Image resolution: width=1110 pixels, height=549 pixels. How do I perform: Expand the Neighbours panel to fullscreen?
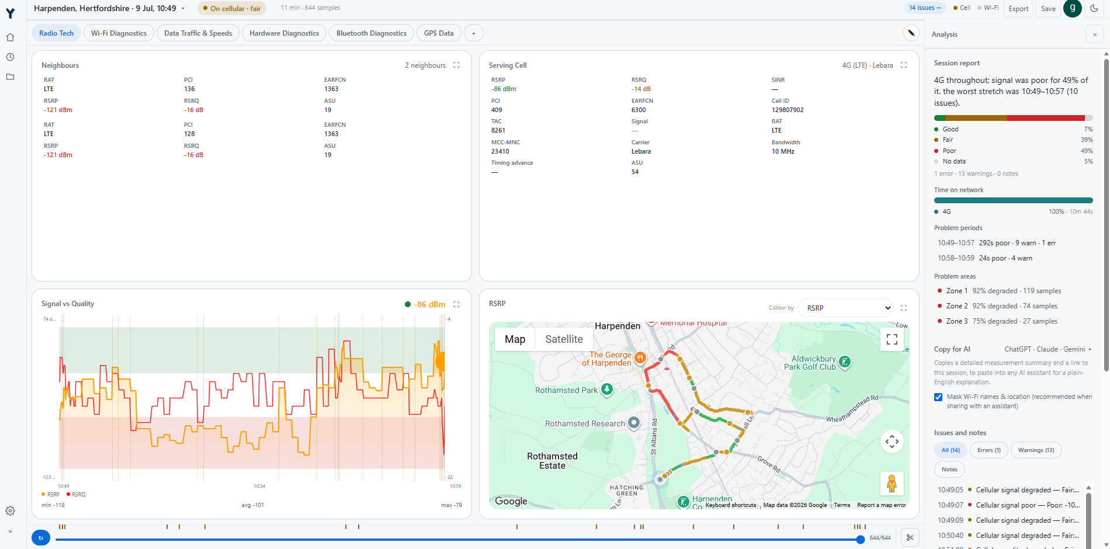pos(456,65)
